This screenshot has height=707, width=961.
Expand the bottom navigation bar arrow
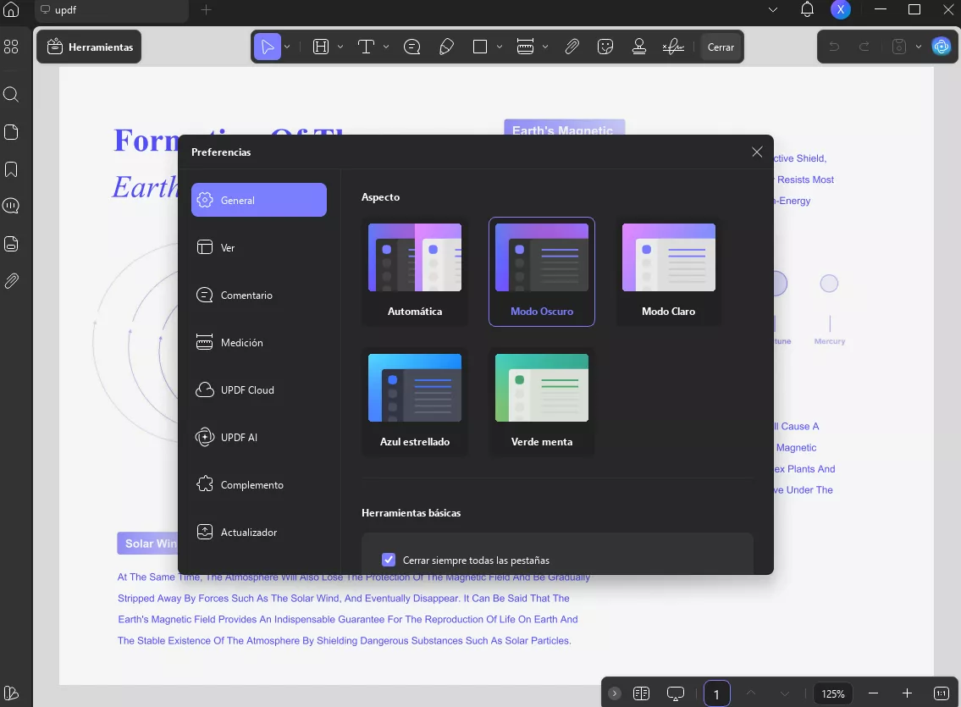point(615,693)
